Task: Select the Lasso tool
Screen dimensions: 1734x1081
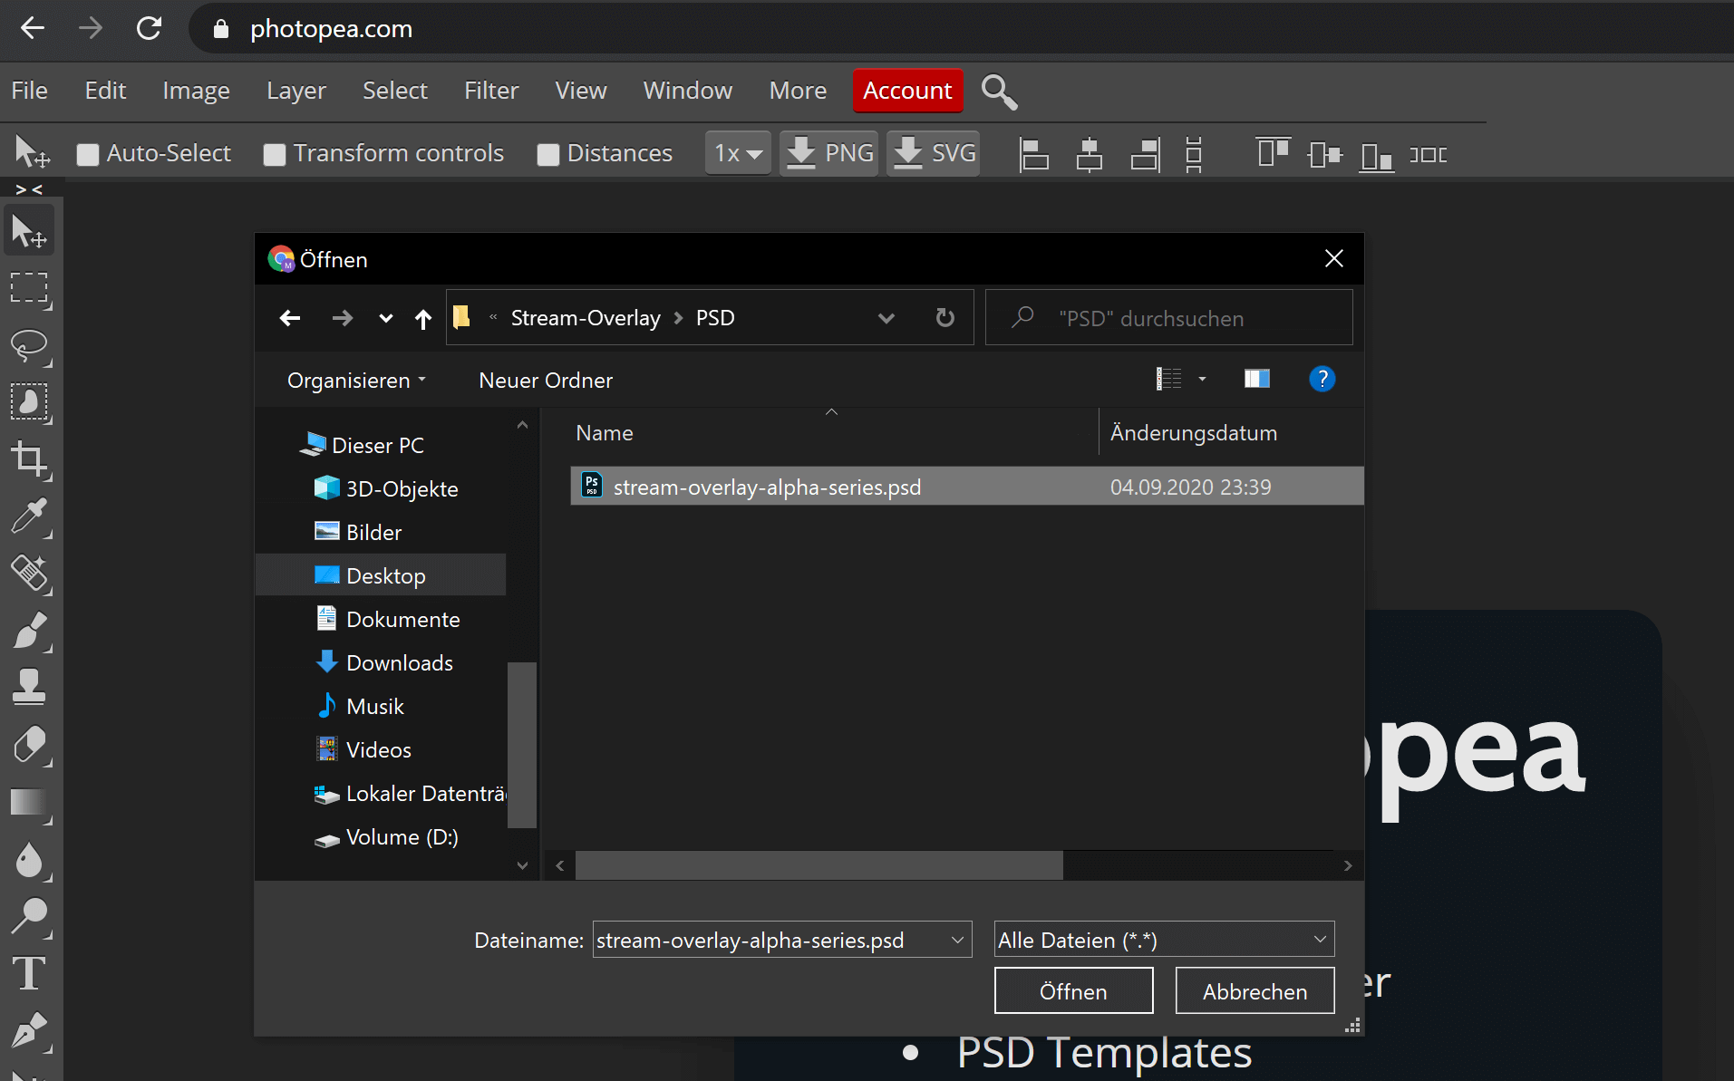Action: coord(29,345)
